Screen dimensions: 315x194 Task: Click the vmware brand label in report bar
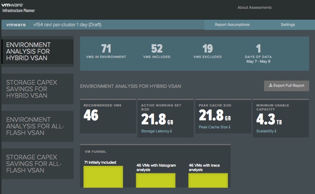16,25
